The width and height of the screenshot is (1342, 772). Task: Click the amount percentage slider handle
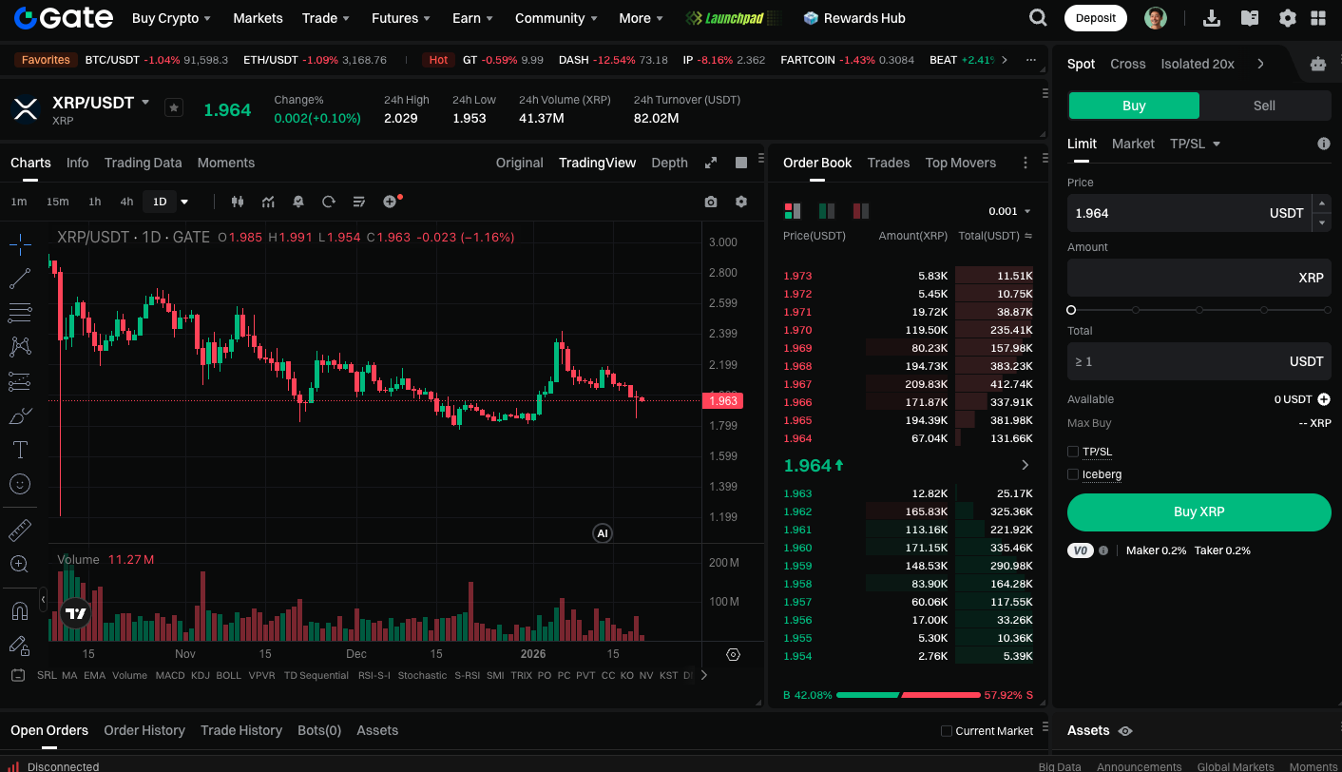pos(1071,310)
